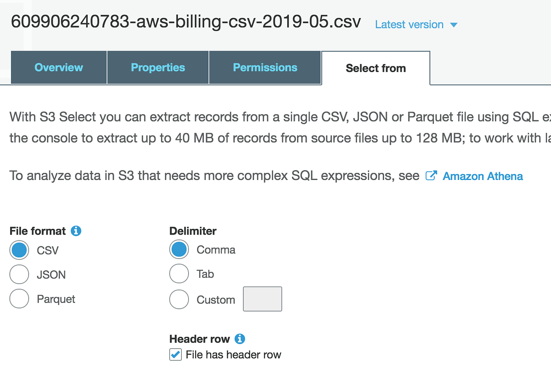Select the Custom delimiter option
Viewport: 551px width, 378px height.
point(179,299)
